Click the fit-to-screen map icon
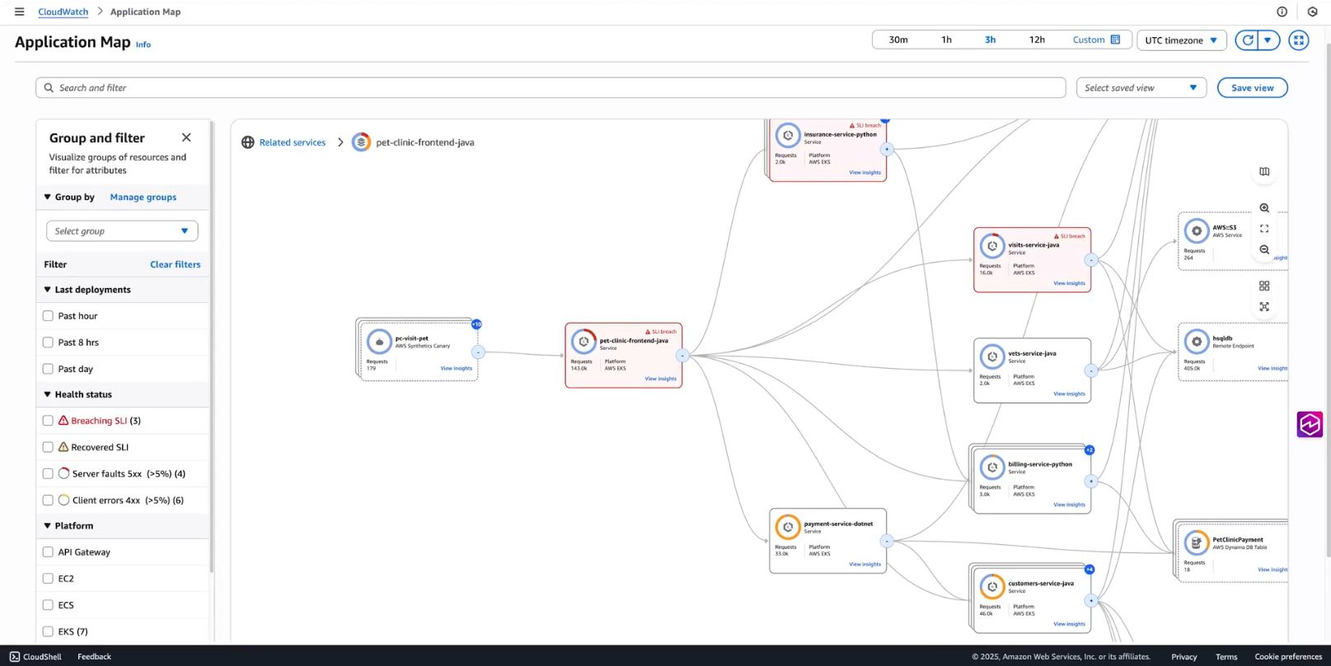Screen dimensions: 1331x666 coord(1264,229)
